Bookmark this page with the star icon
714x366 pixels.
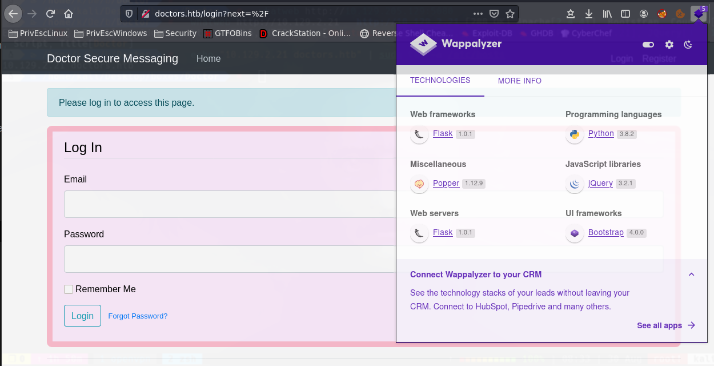(510, 14)
